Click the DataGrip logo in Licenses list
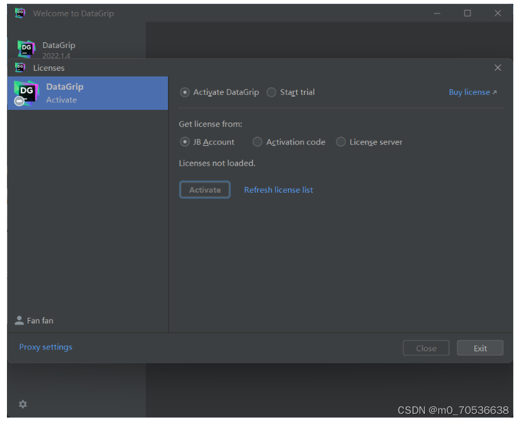Image resolution: width=519 pixels, height=422 pixels. 26,93
